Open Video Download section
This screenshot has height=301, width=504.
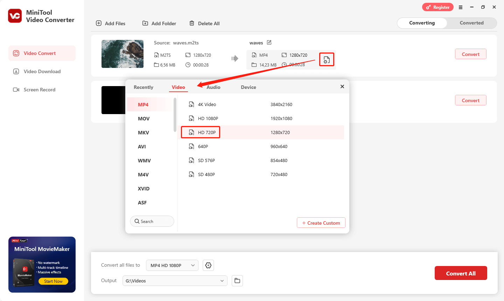pos(42,71)
